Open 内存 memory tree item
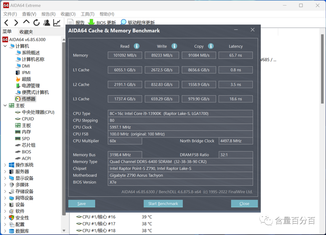The height and width of the screenshot is (235, 326). [x=23, y=132]
